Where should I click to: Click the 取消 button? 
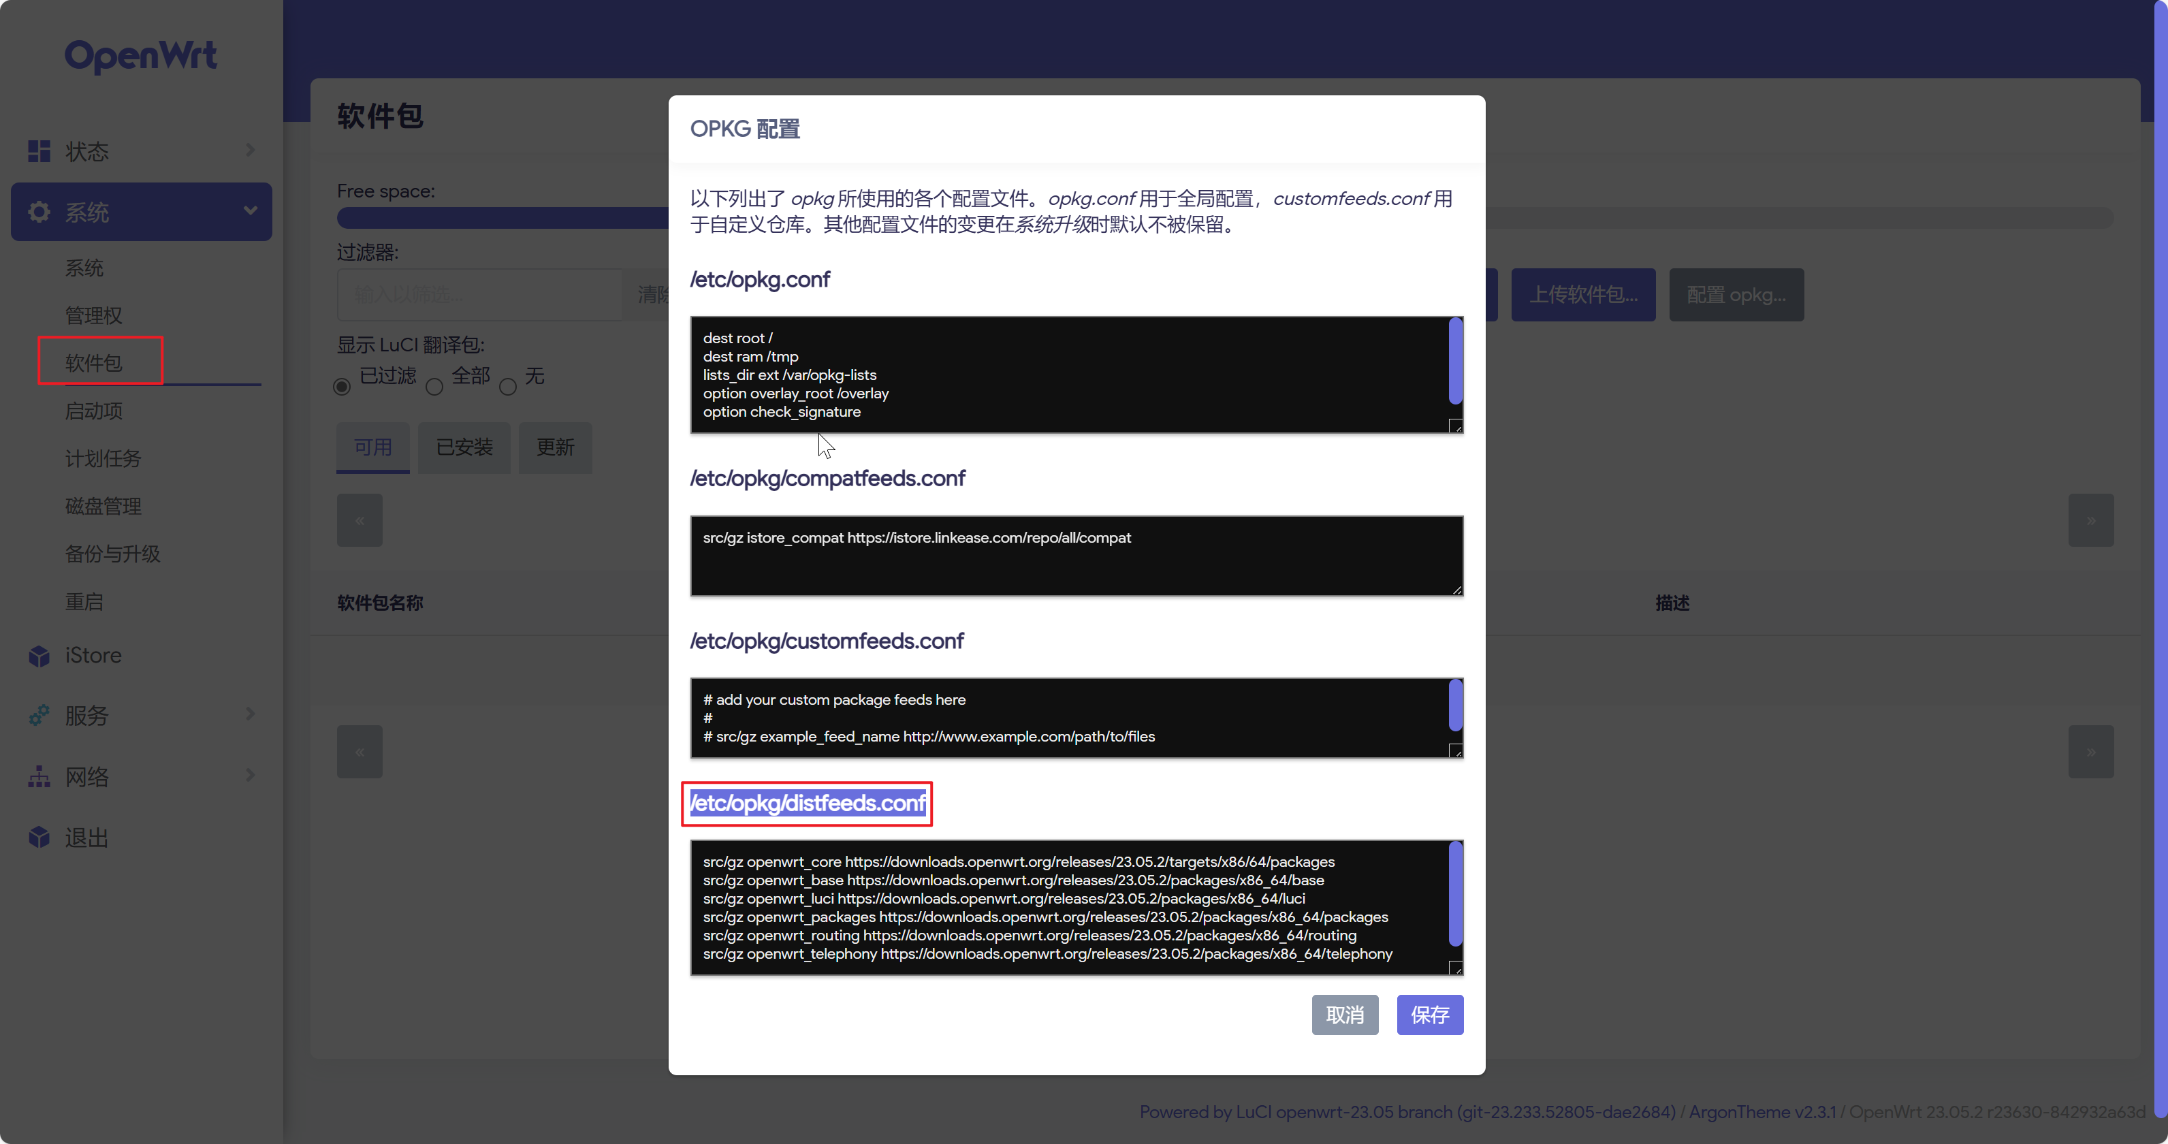tap(1344, 1015)
